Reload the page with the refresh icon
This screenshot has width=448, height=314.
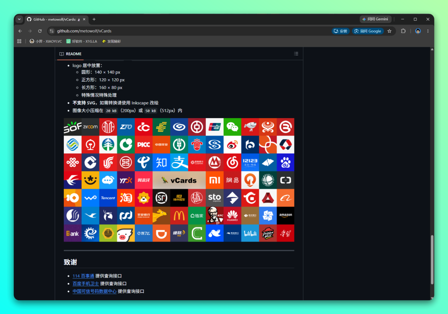tap(40, 31)
